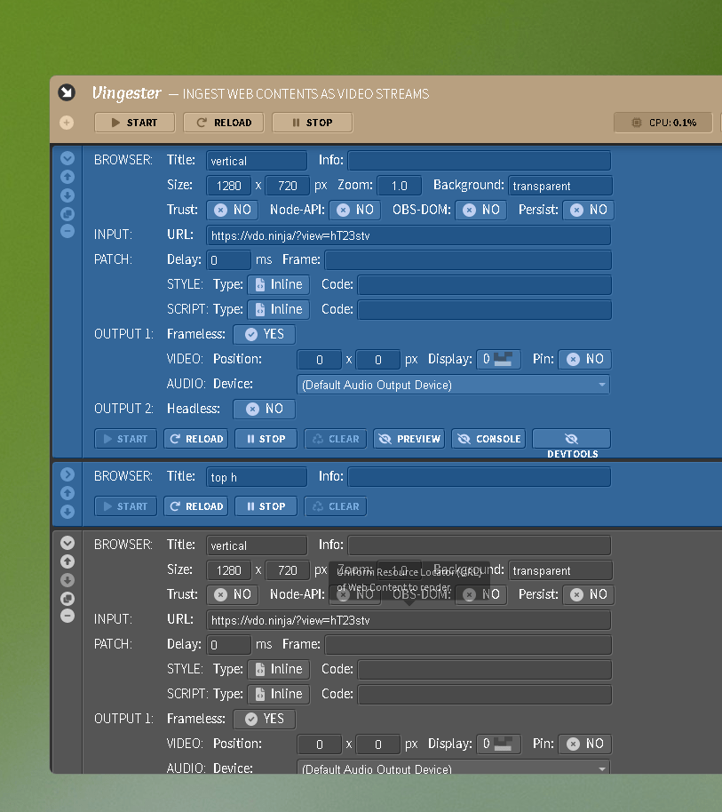
Task: Move 'top h' browser down
Action: [x=67, y=512]
